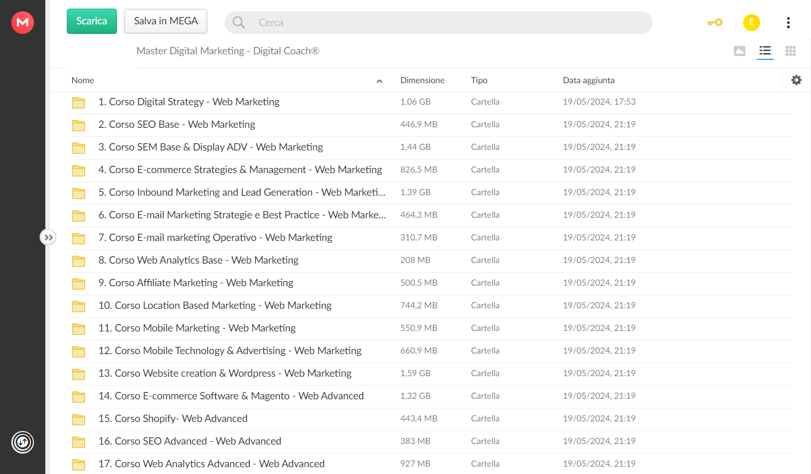Image resolution: width=811 pixels, height=474 pixels.
Task: Sort by Data aggiunta column header
Action: (x=589, y=80)
